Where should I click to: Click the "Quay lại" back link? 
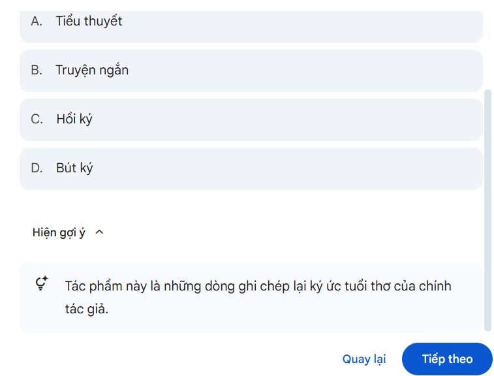click(x=364, y=359)
